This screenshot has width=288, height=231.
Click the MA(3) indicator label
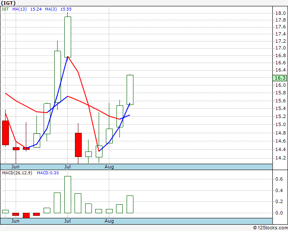coord(51,9)
